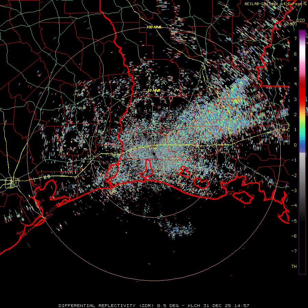Click the 7 value on the color scale

click(295, 38)
